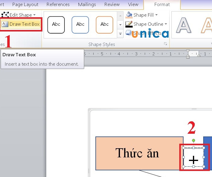Click the Edit Shape icon
This screenshot has height=177, width=212.
pos(5,15)
